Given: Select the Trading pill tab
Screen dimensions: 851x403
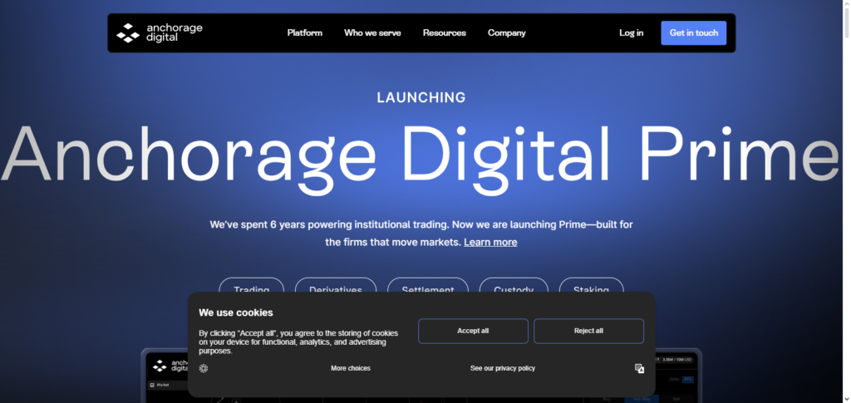Looking at the screenshot, I should tap(251, 285).
